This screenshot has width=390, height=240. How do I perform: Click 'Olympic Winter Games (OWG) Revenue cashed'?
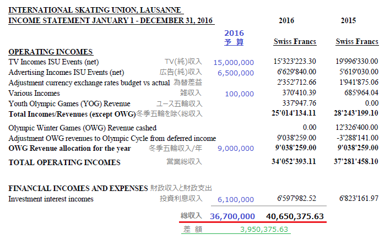coord(82,128)
